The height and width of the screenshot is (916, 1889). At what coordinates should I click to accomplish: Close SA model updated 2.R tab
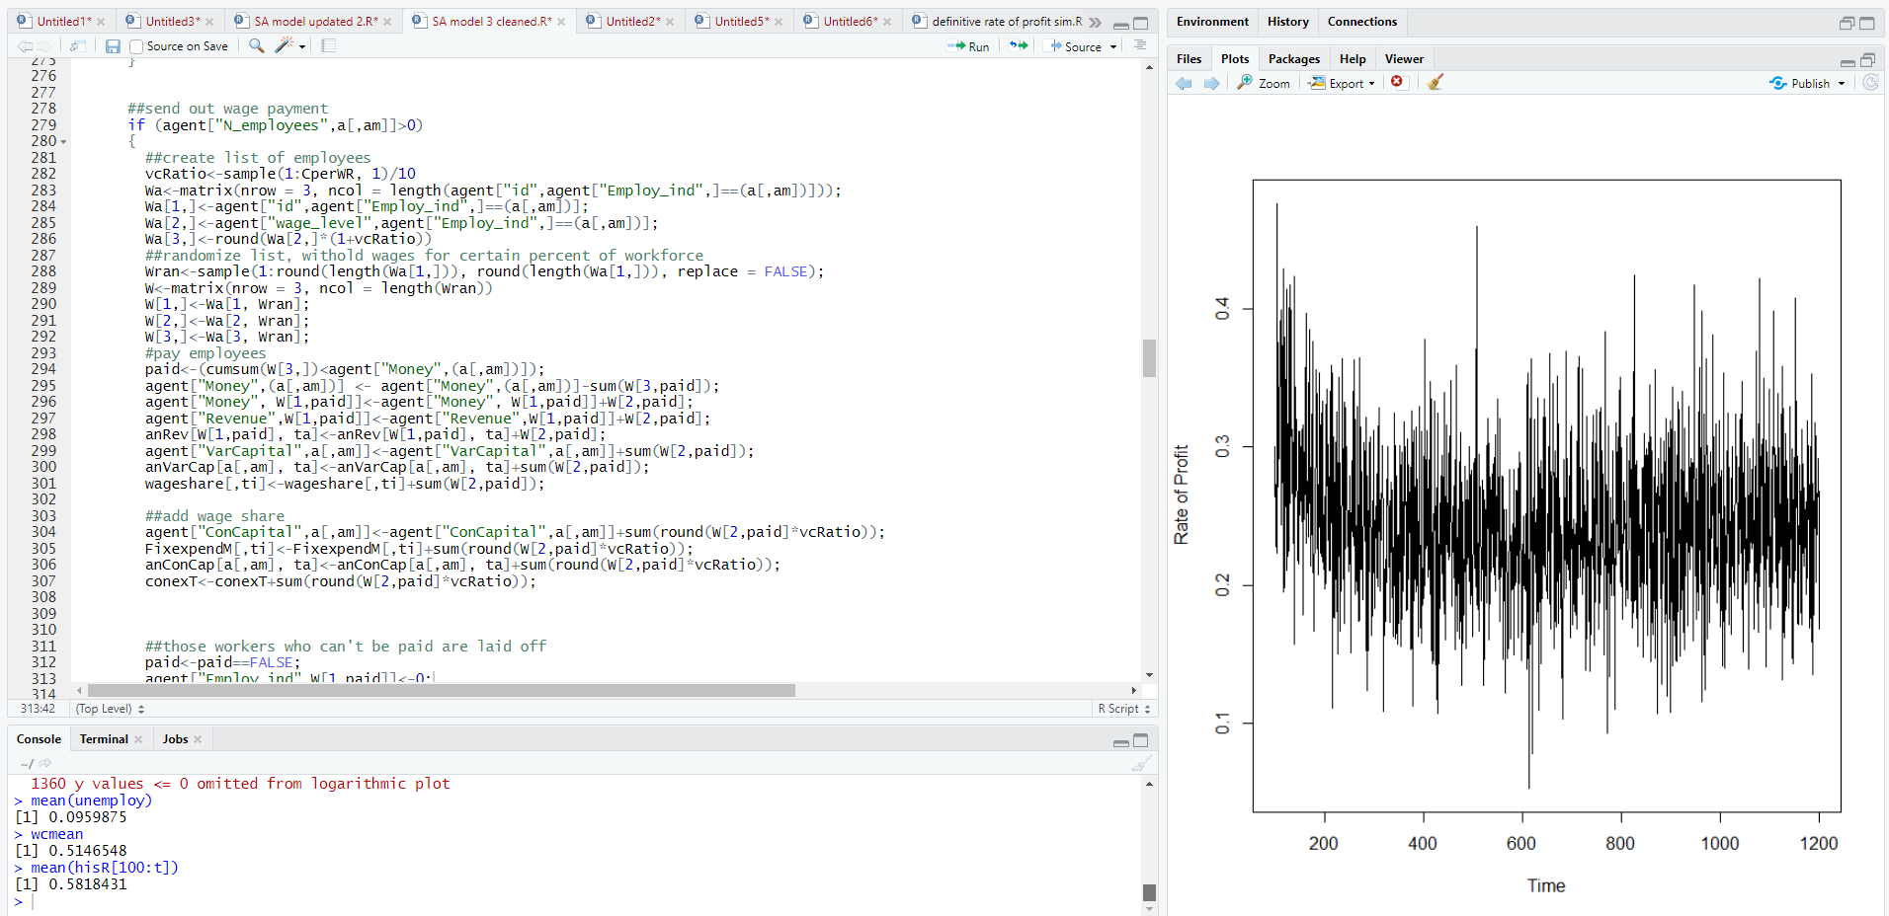[387, 22]
